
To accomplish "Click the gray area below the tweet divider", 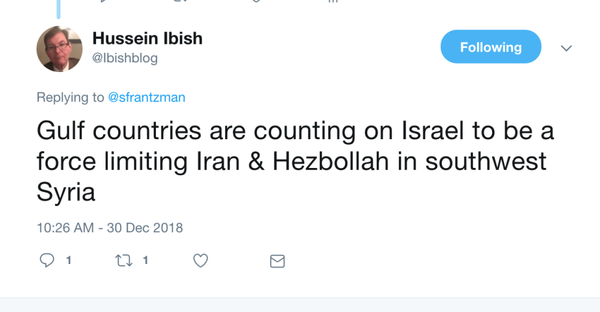I will 300,305.
